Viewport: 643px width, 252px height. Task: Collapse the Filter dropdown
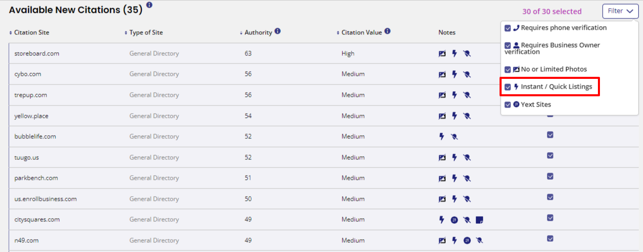pos(620,11)
